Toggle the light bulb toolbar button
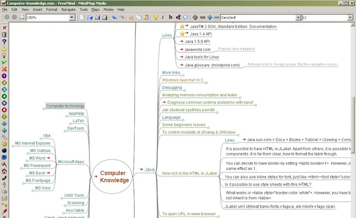This screenshot has height=218, width=356. (156, 17)
